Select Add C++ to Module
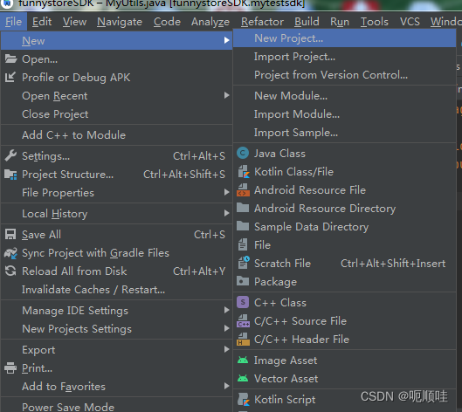 (x=116, y=135)
